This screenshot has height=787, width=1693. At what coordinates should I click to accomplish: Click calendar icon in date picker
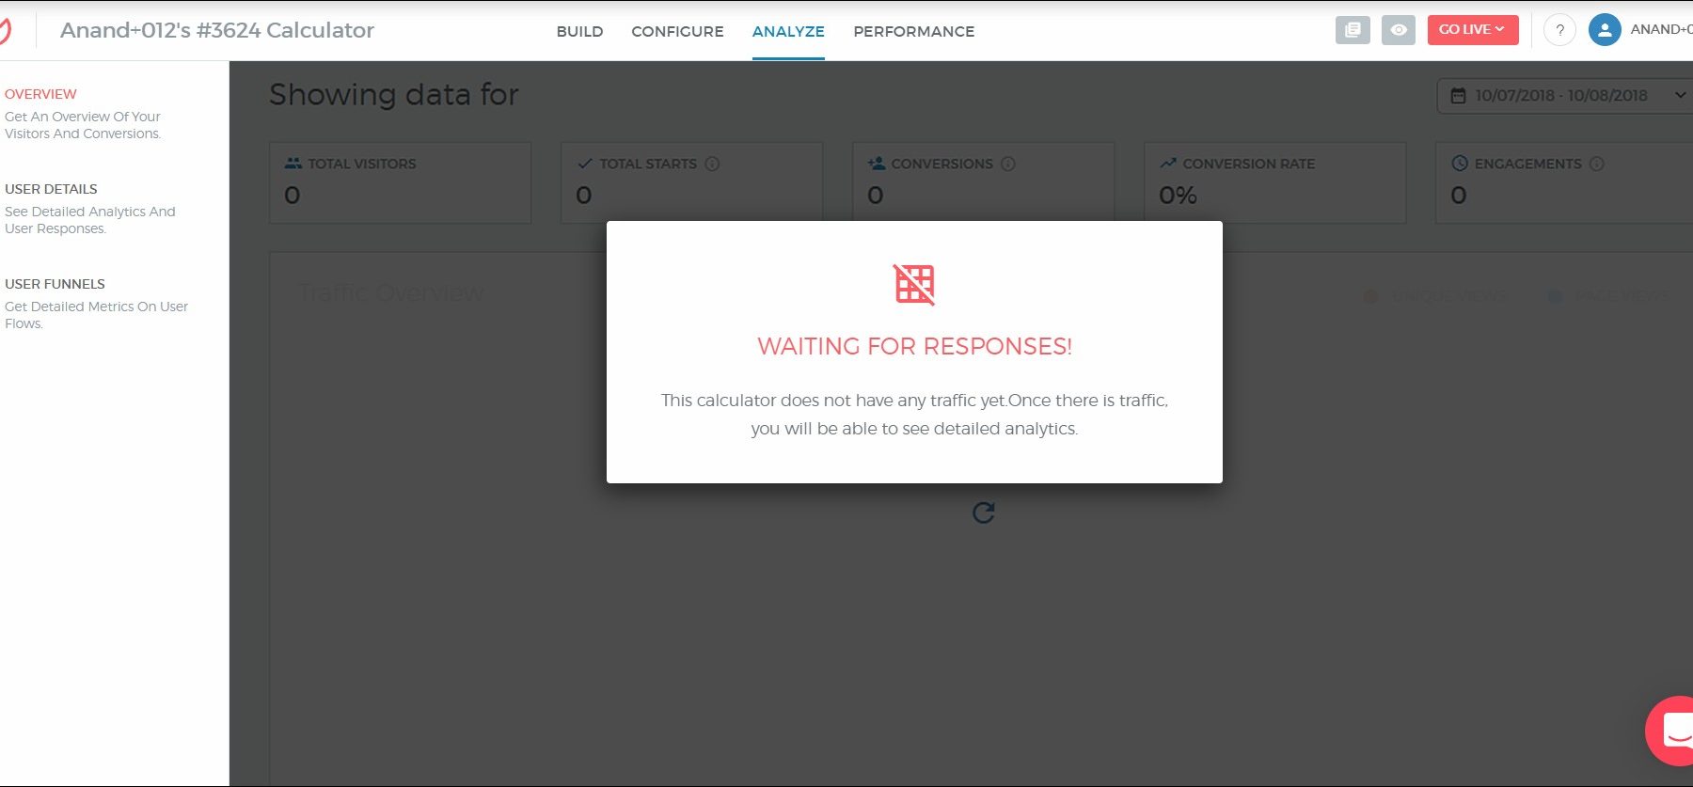point(1458,96)
